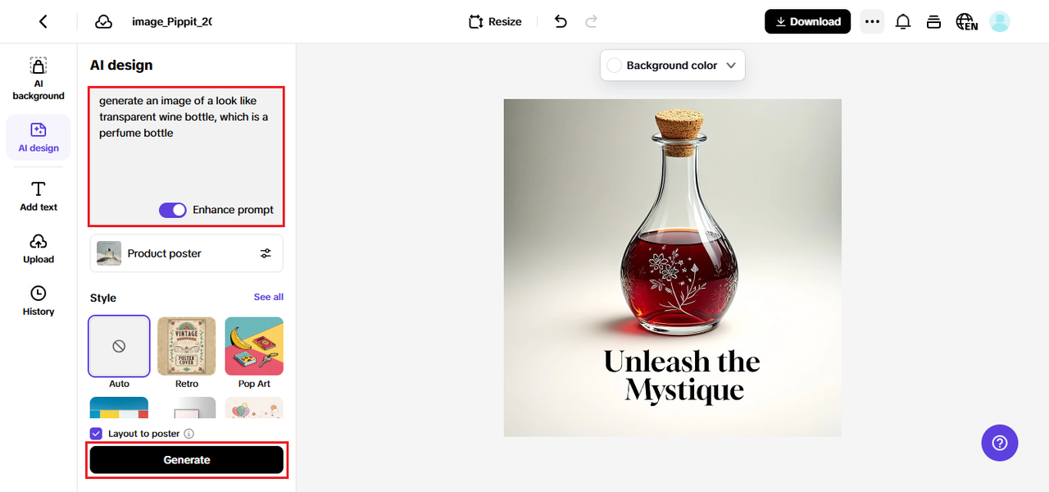Image resolution: width=1049 pixels, height=492 pixels.
Task: Open Product poster settings sliders icon
Action: [266, 253]
